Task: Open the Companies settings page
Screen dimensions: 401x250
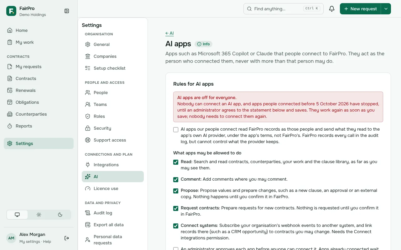Action: pos(113,56)
